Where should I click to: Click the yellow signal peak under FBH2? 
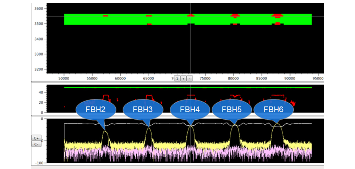coord(105,132)
